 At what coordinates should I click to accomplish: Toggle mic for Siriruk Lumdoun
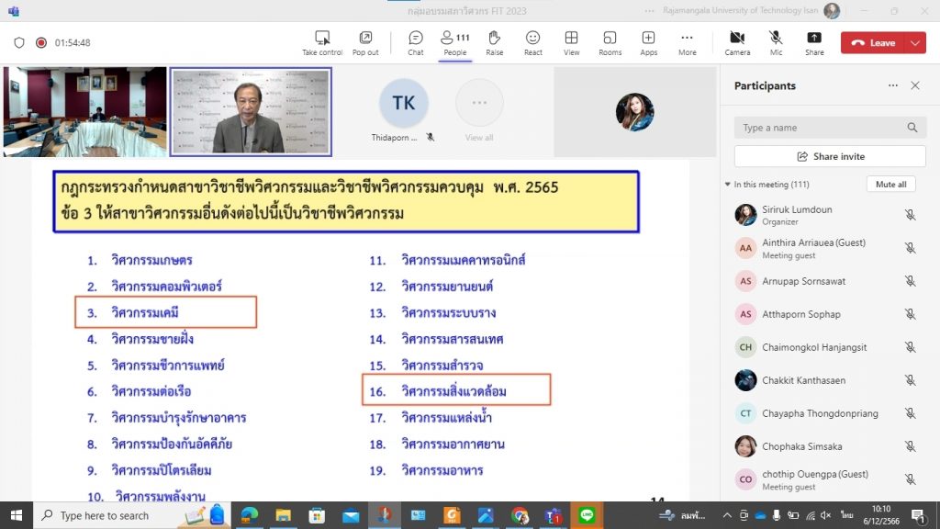tap(910, 215)
